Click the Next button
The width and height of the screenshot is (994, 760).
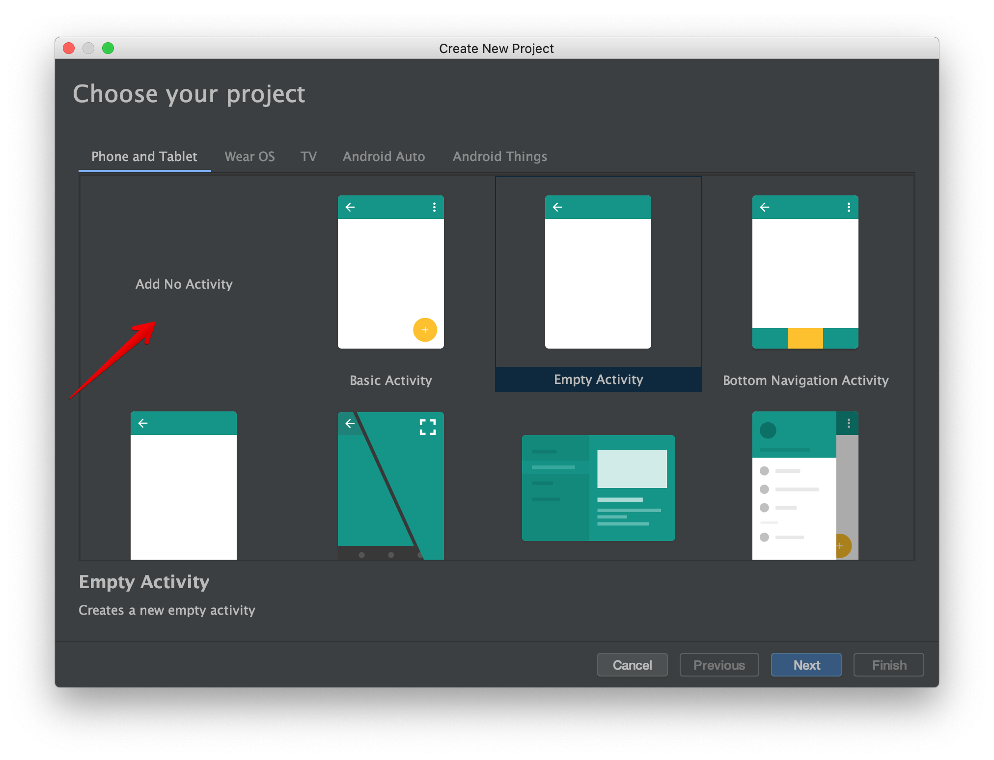806,665
